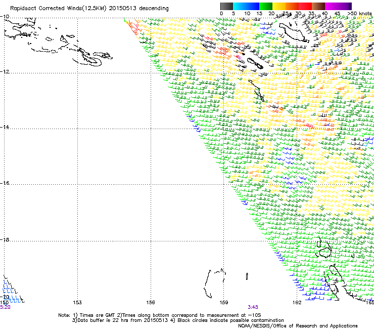Select the orange segment of the color bar

click(x=292, y=6)
